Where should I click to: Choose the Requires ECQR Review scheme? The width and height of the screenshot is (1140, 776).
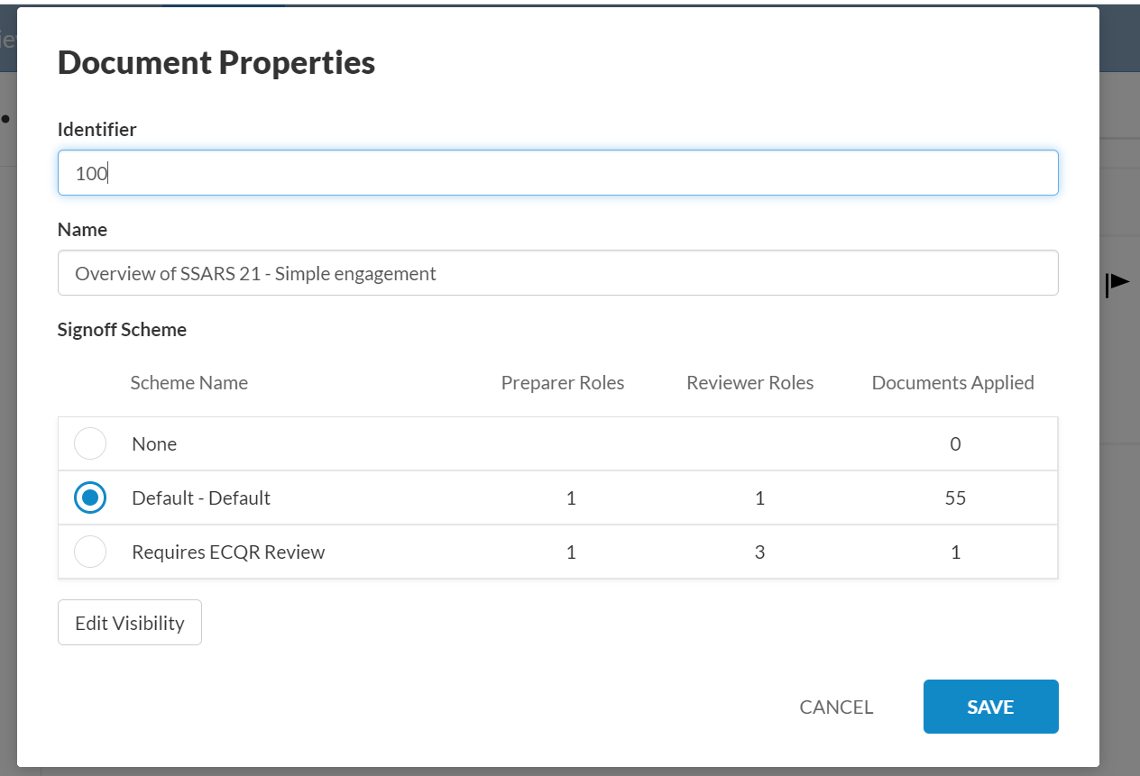[x=90, y=551]
